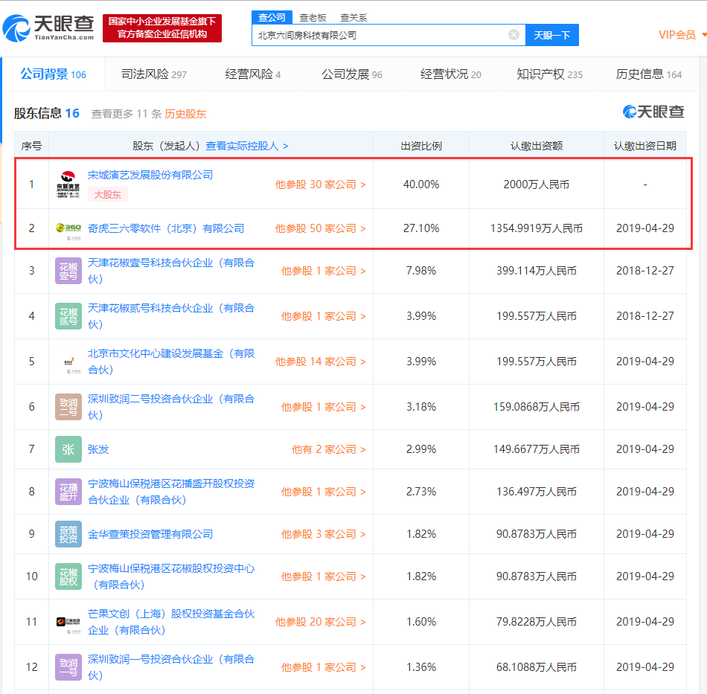Expand 他参股 50 家公司 for 奇虎三六零

click(320, 228)
